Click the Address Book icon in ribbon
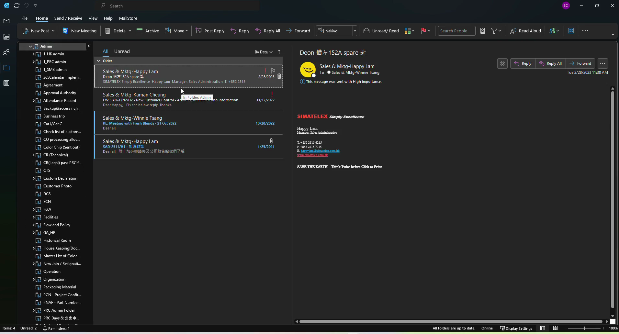The height and width of the screenshot is (334, 619). tap(482, 31)
